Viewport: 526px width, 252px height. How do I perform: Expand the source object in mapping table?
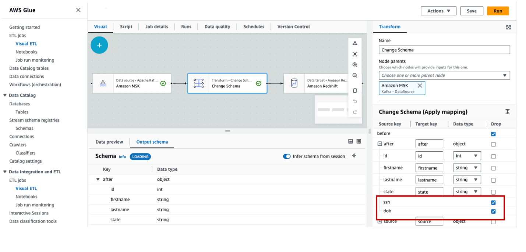380,222
